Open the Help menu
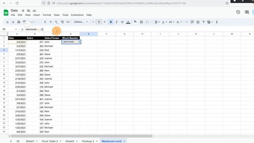 point(89,15)
